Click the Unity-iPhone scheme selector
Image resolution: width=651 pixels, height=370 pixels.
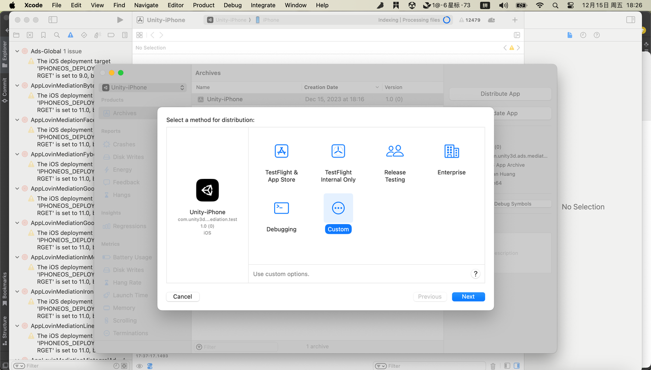tap(228, 20)
